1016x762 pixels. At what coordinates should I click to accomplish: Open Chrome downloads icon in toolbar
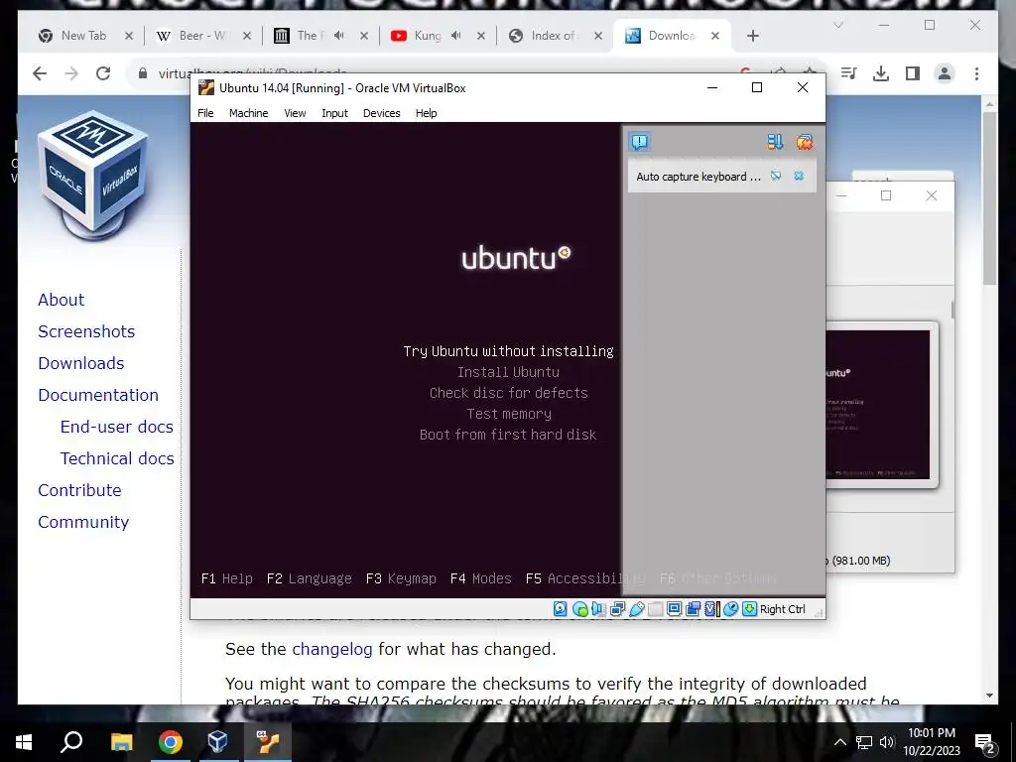pos(881,73)
